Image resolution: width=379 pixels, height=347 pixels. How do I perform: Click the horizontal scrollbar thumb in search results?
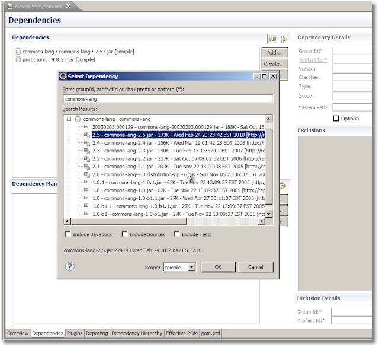[129, 221]
